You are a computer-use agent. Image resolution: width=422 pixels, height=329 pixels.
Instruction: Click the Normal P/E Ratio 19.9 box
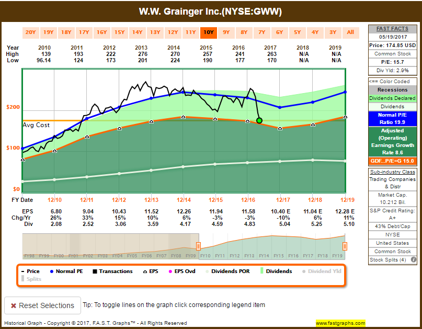click(x=392, y=118)
